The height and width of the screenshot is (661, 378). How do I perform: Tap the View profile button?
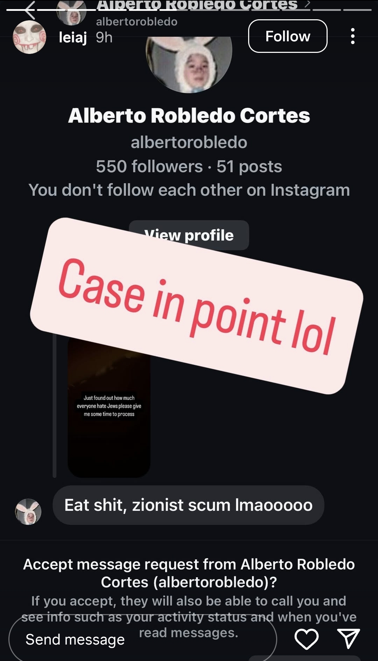(x=189, y=235)
